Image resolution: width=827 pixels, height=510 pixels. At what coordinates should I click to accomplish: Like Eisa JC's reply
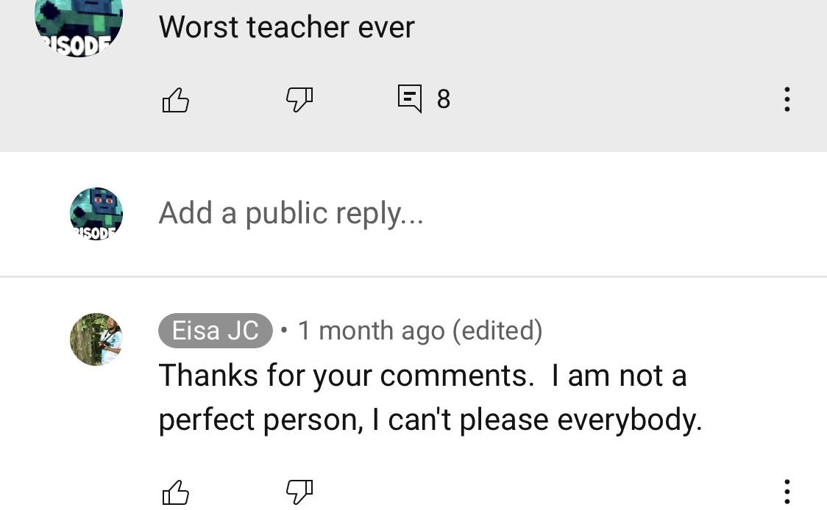click(175, 492)
